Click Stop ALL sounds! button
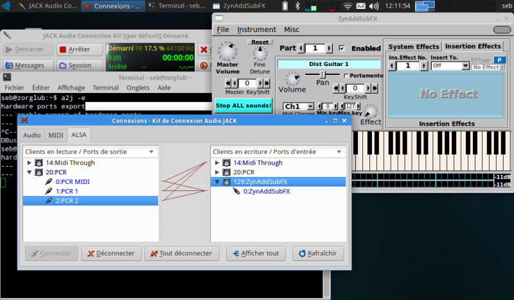Viewport: 514px width, 300px height. coord(244,106)
